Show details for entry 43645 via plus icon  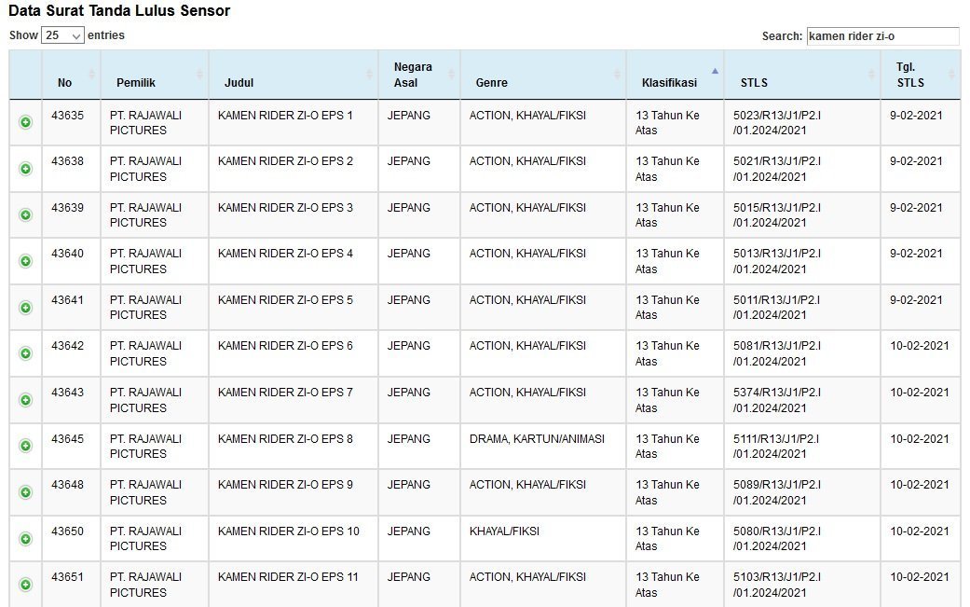click(x=25, y=446)
